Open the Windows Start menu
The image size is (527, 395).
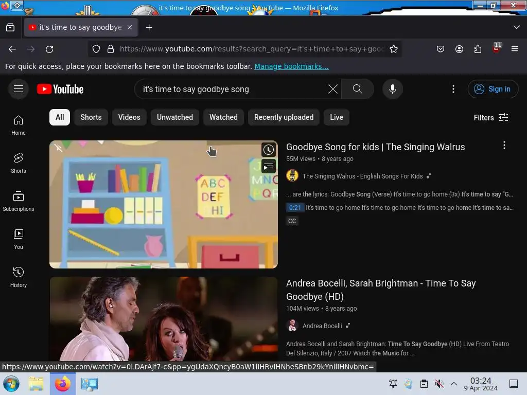[11, 384]
